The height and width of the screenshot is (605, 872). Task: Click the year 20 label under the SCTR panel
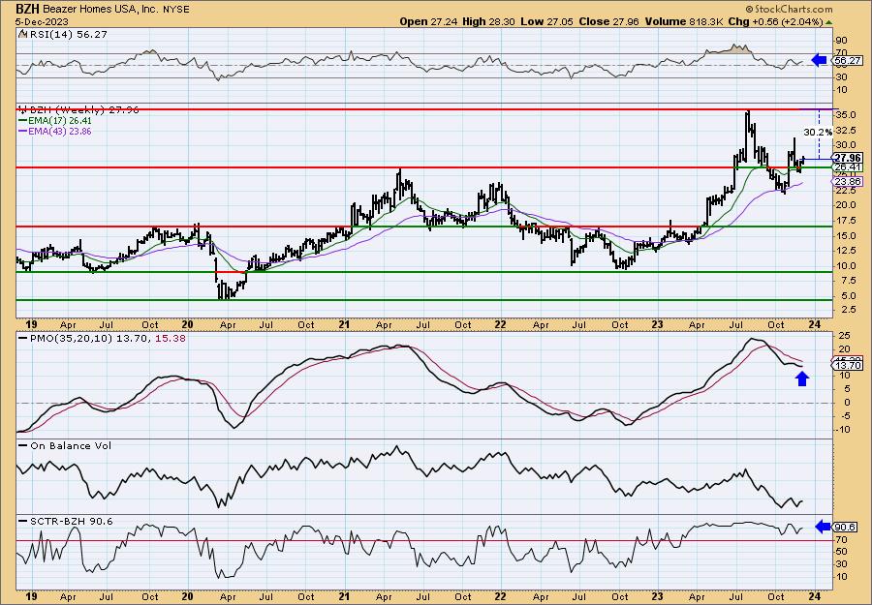click(187, 596)
